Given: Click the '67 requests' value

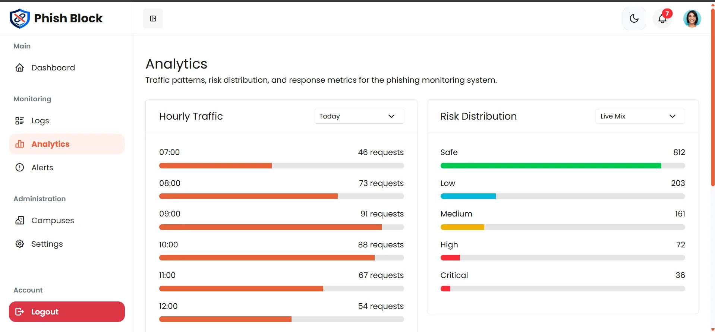Looking at the screenshot, I should coord(381,275).
